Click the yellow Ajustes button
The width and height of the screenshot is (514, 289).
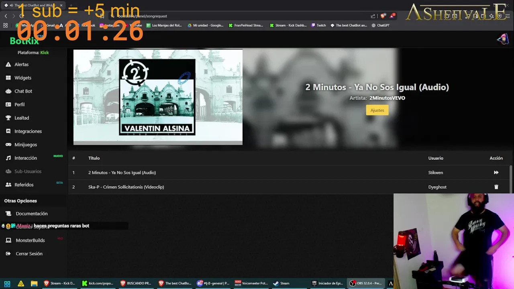pyautogui.click(x=377, y=110)
